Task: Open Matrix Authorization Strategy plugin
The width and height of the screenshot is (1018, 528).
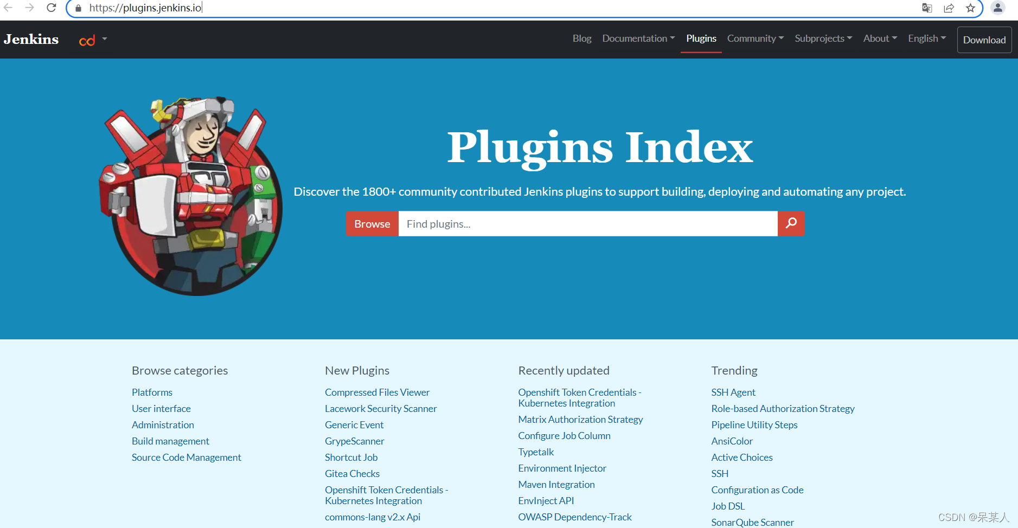Action: (580, 419)
